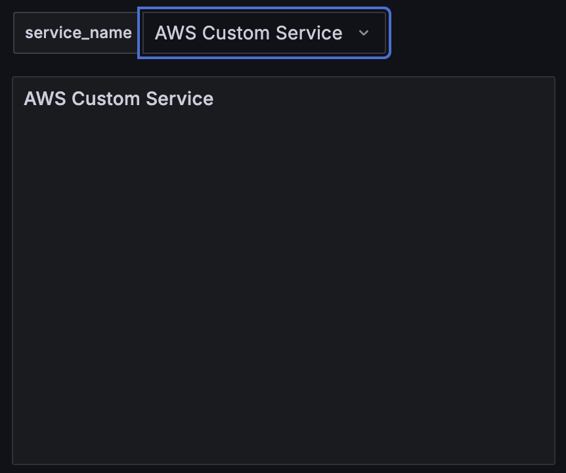Toggle the service_name value picker open
This screenshot has height=473, width=566.
(264, 33)
